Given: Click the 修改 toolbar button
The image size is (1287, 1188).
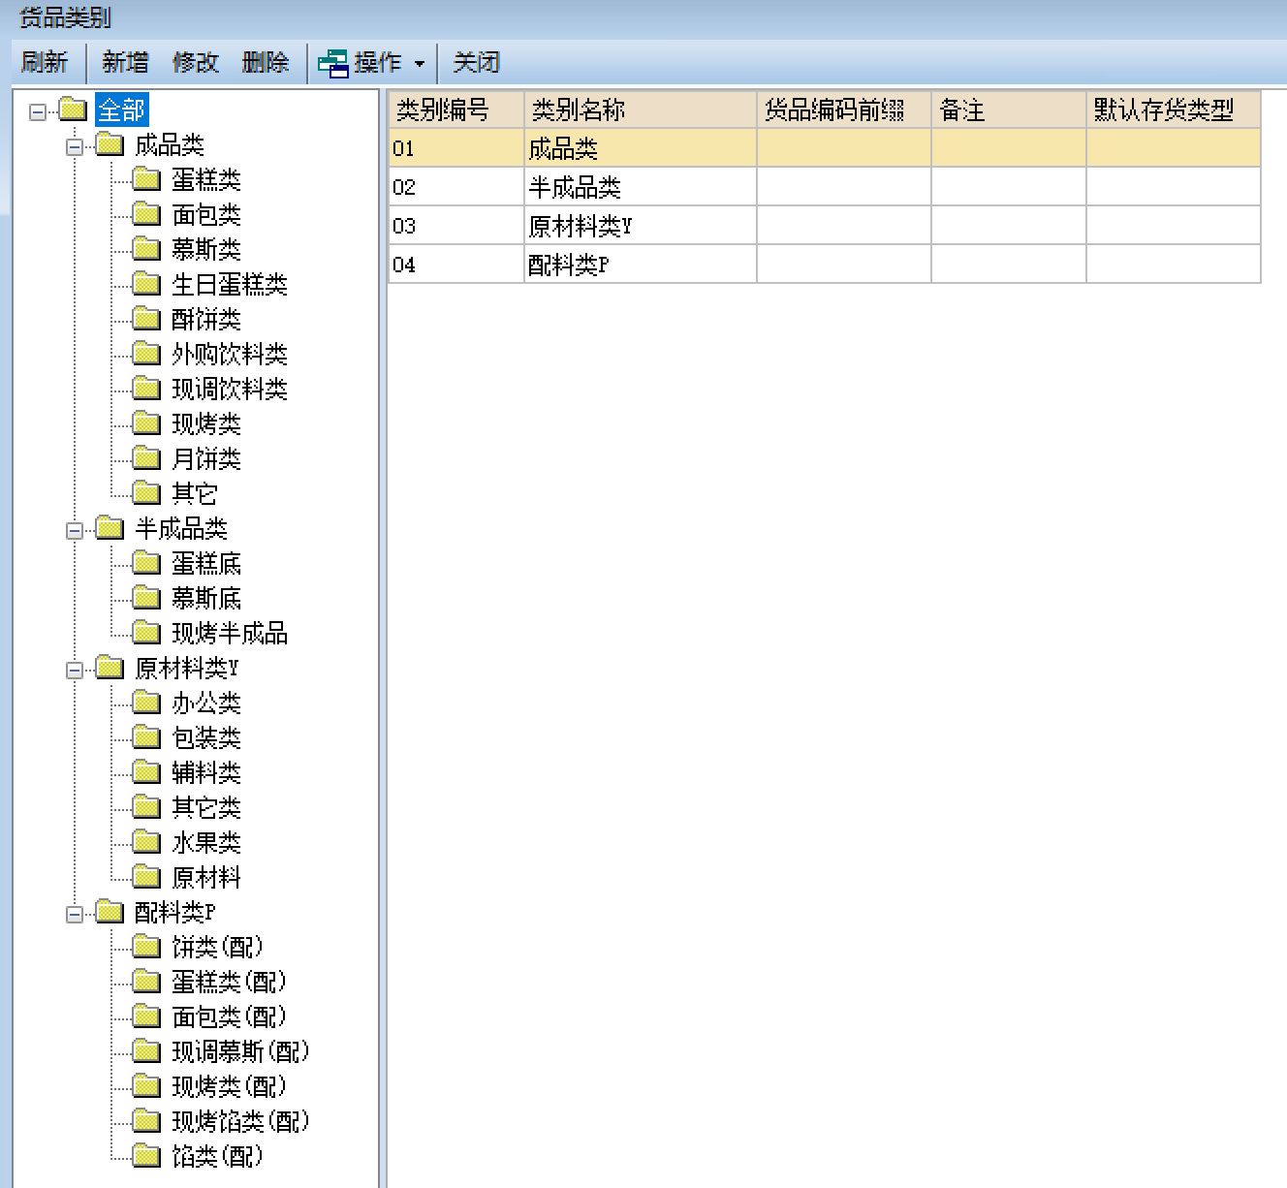Looking at the screenshot, I should point(196,63).
